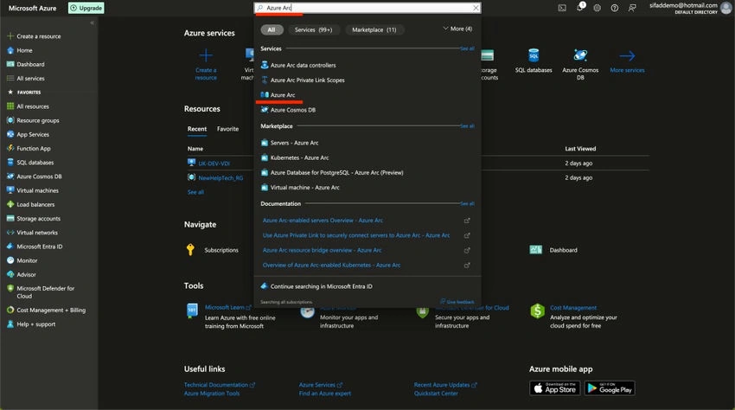Open Resource groups icon in sidebar

(10, 120)
